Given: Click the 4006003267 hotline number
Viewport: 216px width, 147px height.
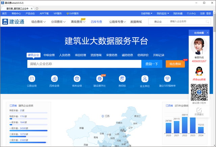Looking at the screenshot, I should click(x=199, y=61).
